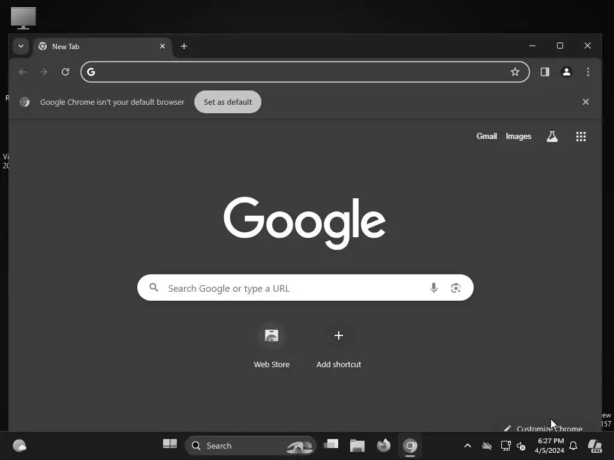Reload the current page
Screen dimensions: 614x460
coord(65,72)
